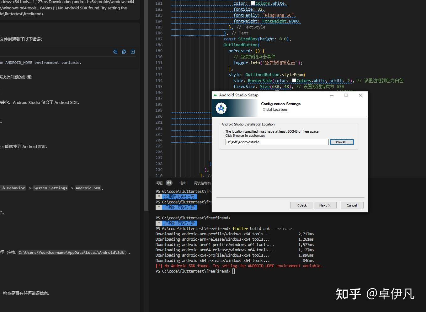This screenshot has height=312, width=426.
Task: Click the Android Studio Setup title bar icon
Action: (215, 95)
